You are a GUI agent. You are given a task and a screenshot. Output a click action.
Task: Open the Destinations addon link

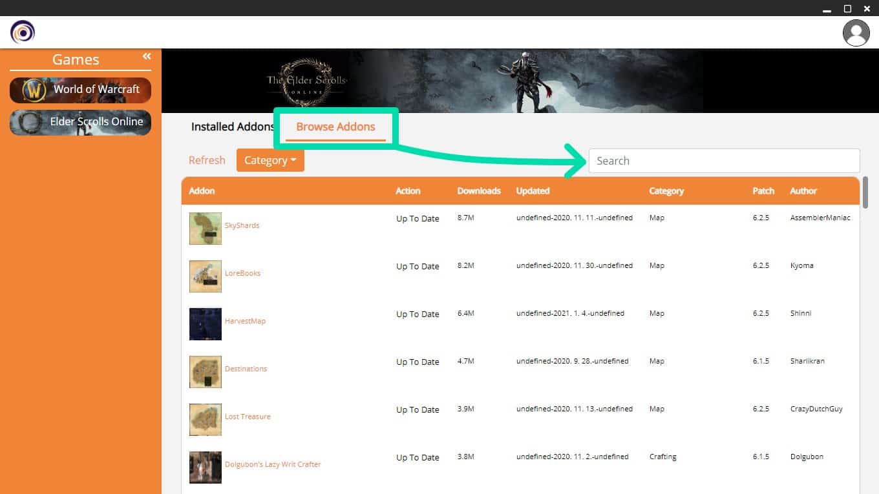[x=246, y=369]
